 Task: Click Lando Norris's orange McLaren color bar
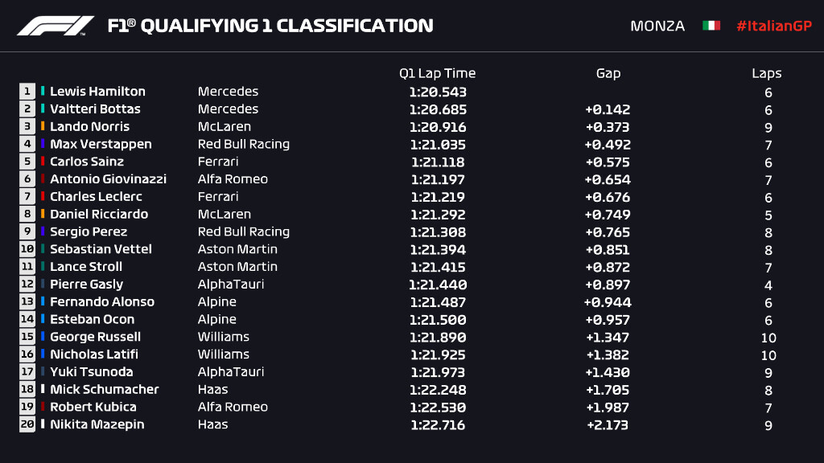coord(43,127)
